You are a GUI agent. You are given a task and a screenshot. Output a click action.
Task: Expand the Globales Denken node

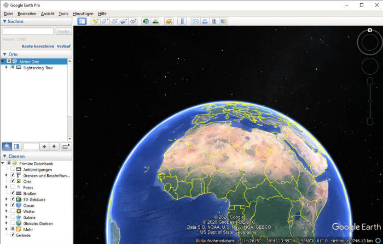pos(7,223)
